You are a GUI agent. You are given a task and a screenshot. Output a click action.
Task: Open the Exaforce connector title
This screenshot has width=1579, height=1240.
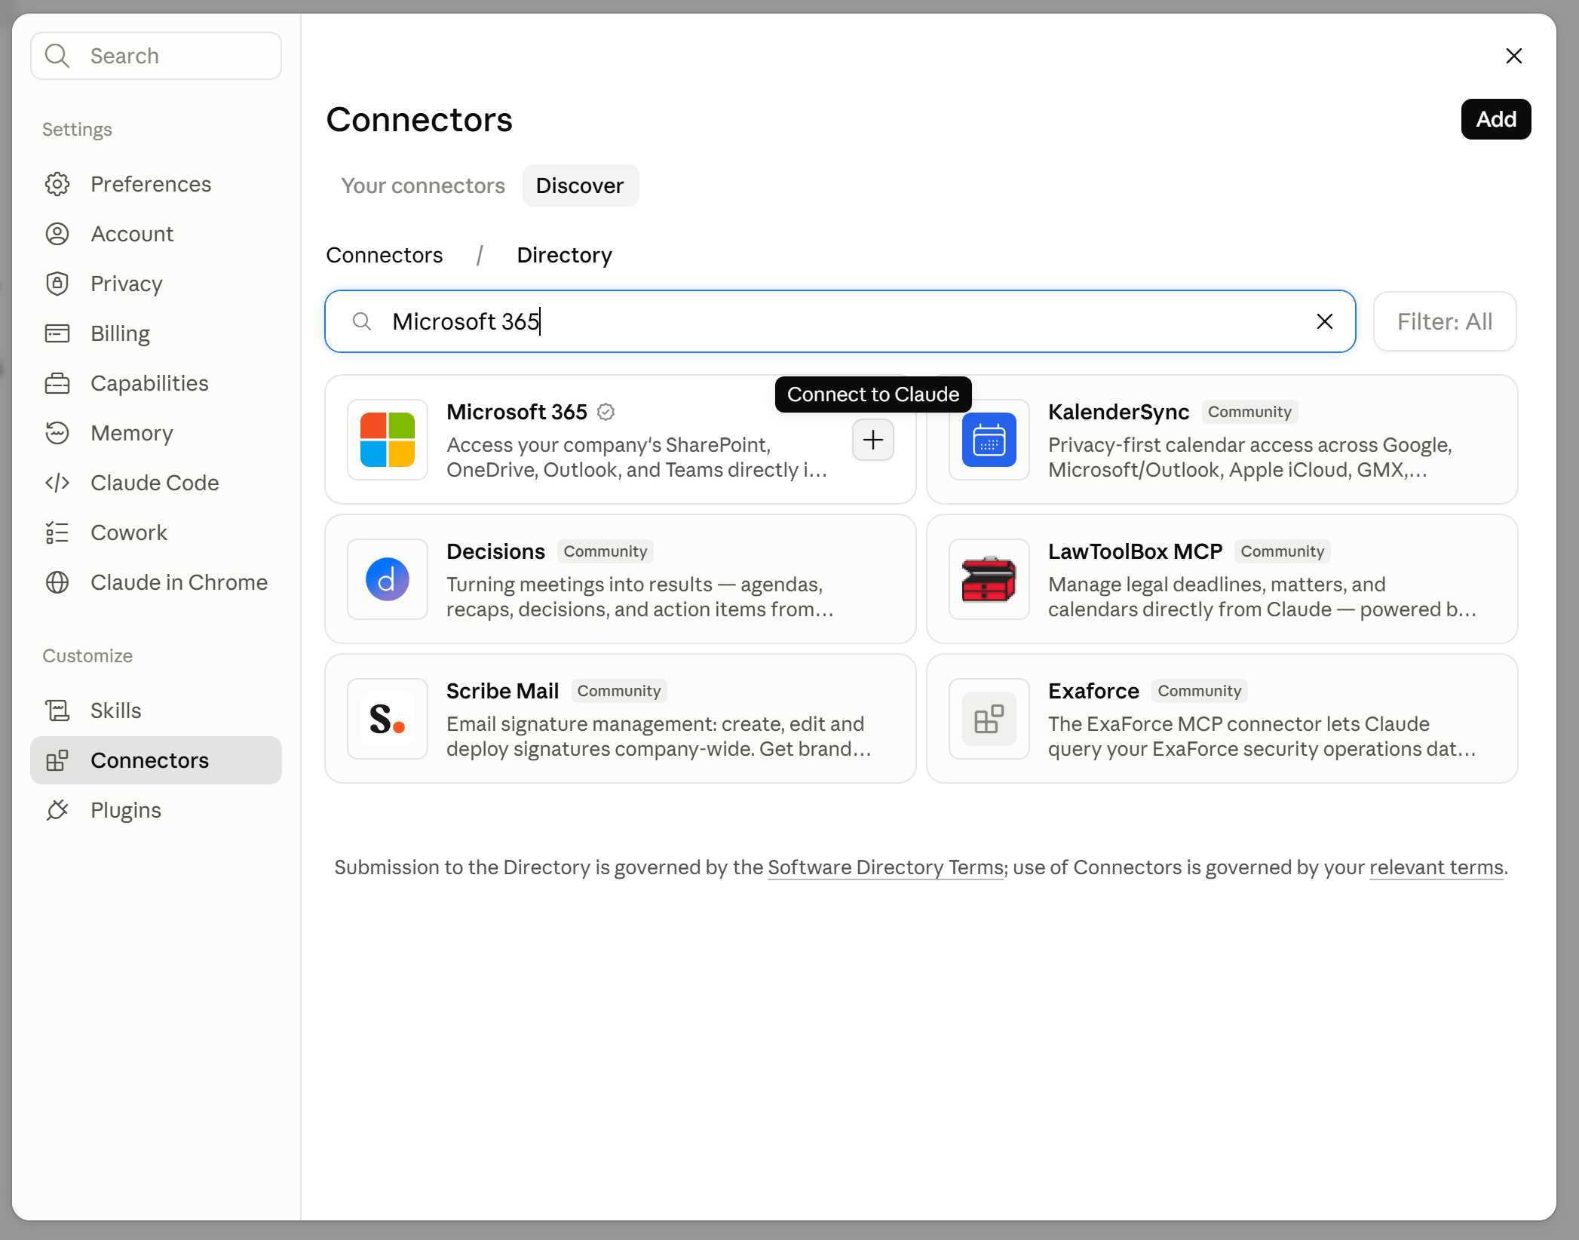pyautogui.click(x=1093, y=691)
